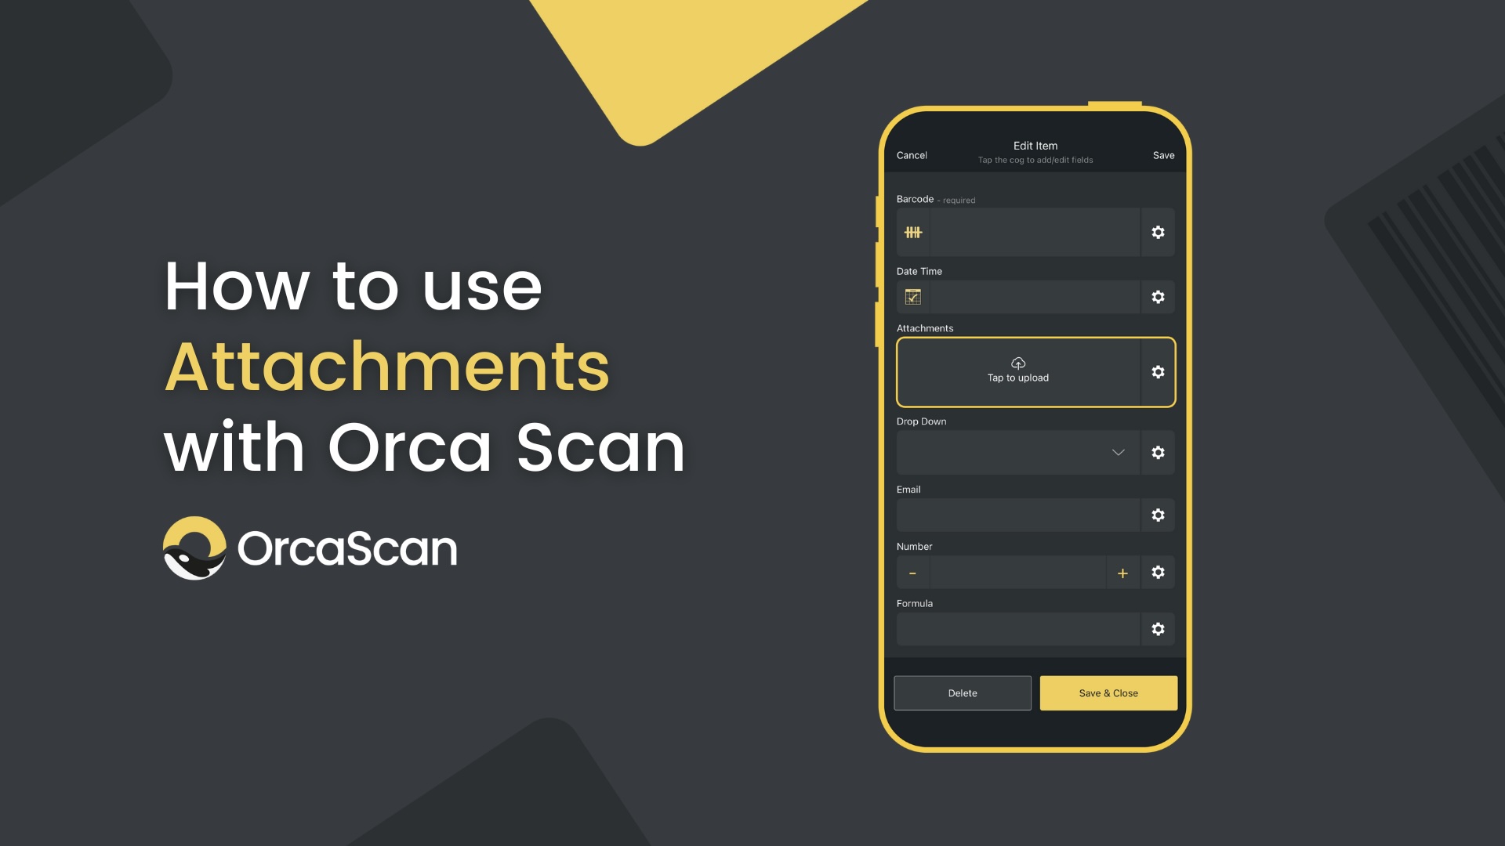Open settings gear for Drop Down field
This screenshot has width=1505, height=846.
[x=1158, y=451]
